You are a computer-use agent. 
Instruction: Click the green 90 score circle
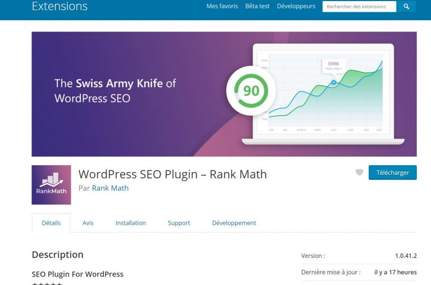(x=251, y=91)
